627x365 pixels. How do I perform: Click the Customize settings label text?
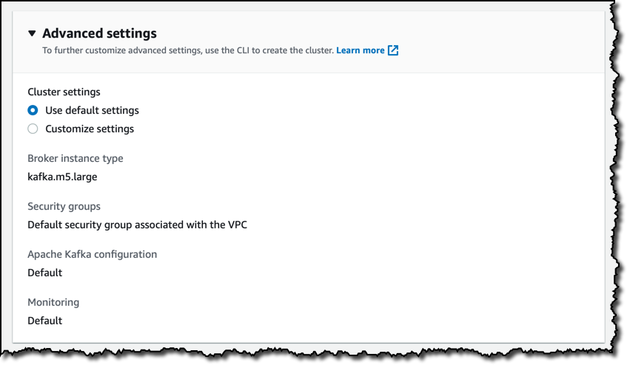coord(90,129)
